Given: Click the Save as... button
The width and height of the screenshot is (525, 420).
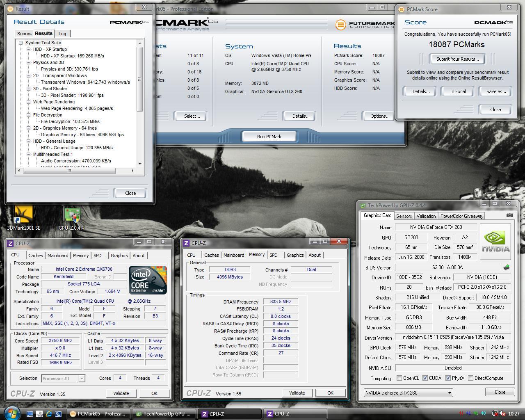Looking at the screenshot, I should 496,91.
